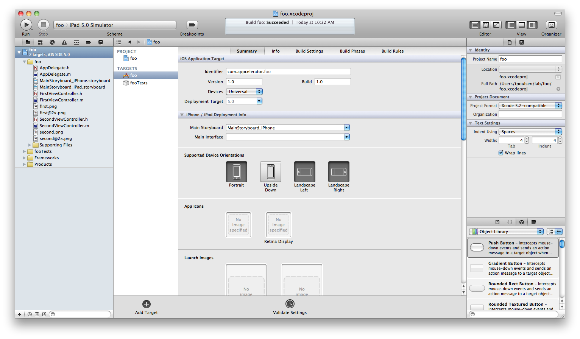580x339 pixels.
Task: Open AppDelegate.m in the navigator
Action: (x=55, y=74)
